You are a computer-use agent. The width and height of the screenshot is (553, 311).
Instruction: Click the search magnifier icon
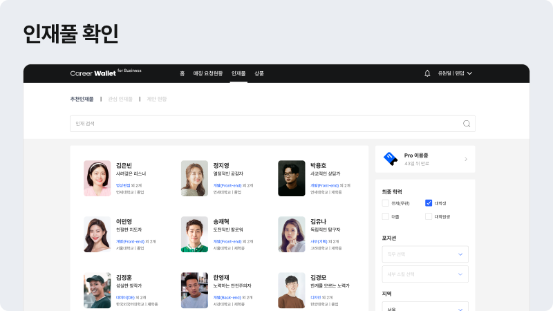coord(467,124)
